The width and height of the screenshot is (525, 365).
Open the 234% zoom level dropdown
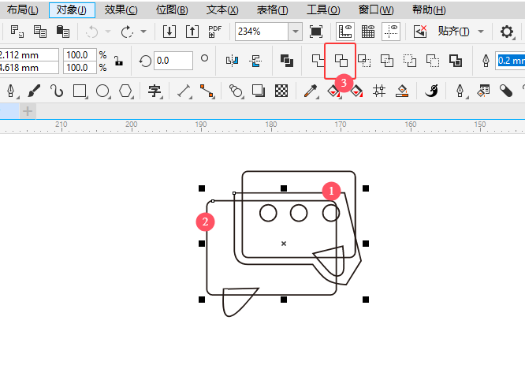click(296, 32)
